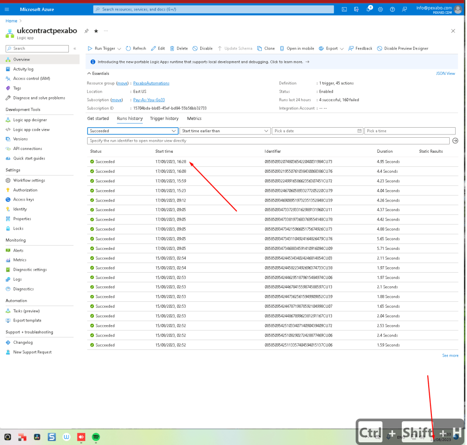The height and width of the screenshot is (445, 467).
Task: Open the Export dropdown
Action: (331, 48)
